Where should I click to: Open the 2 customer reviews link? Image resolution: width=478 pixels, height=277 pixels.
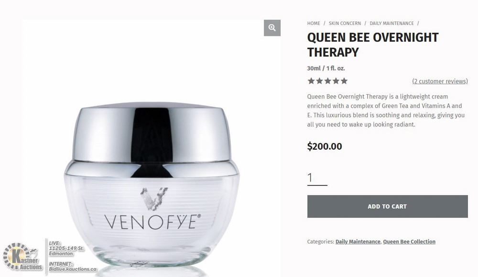click(440, 81)
